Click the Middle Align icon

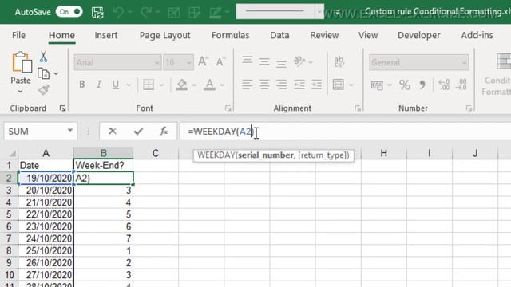264,61
